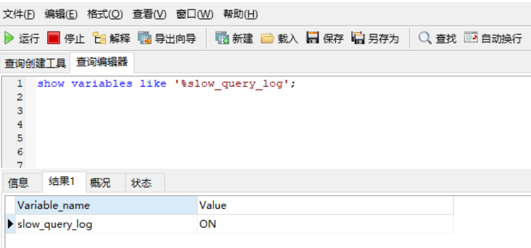The height and width of the screenshot is (248, 531).
Task: Switch to the Profile (概况) tab
Action: pyautogui.click(x=100, y=183)
